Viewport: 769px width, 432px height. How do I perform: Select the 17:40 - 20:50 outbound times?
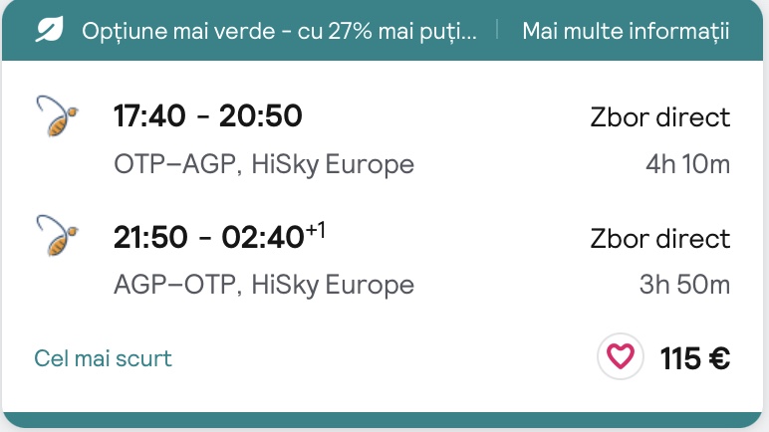207,117
